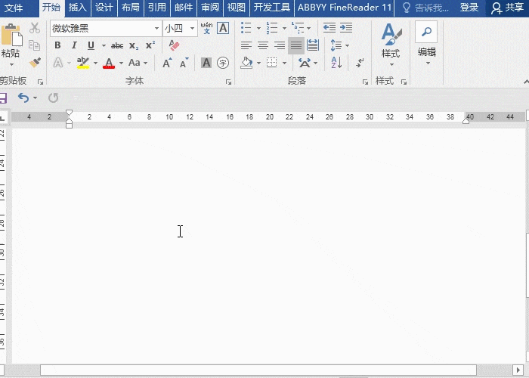Toggle italic formatting

(74, 45)
